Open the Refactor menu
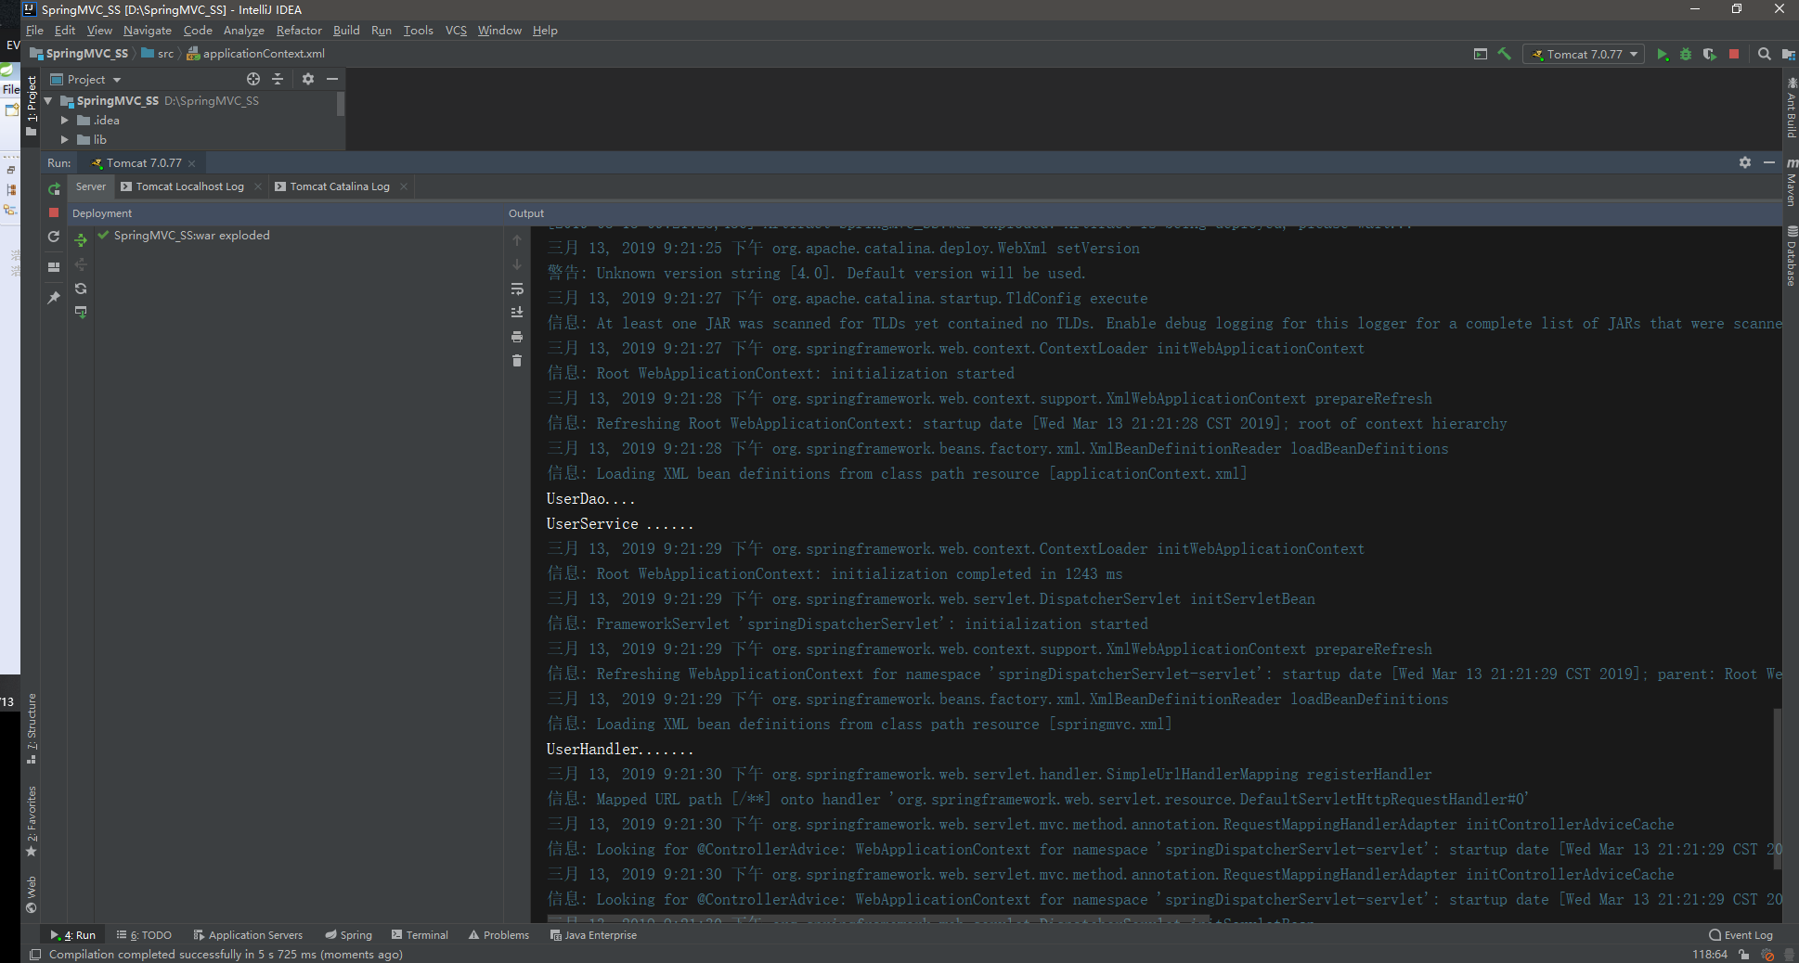 click(x=299, y=31)
